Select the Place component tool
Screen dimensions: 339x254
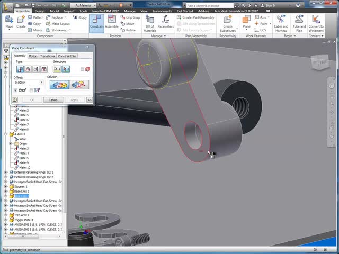[9, 22]
